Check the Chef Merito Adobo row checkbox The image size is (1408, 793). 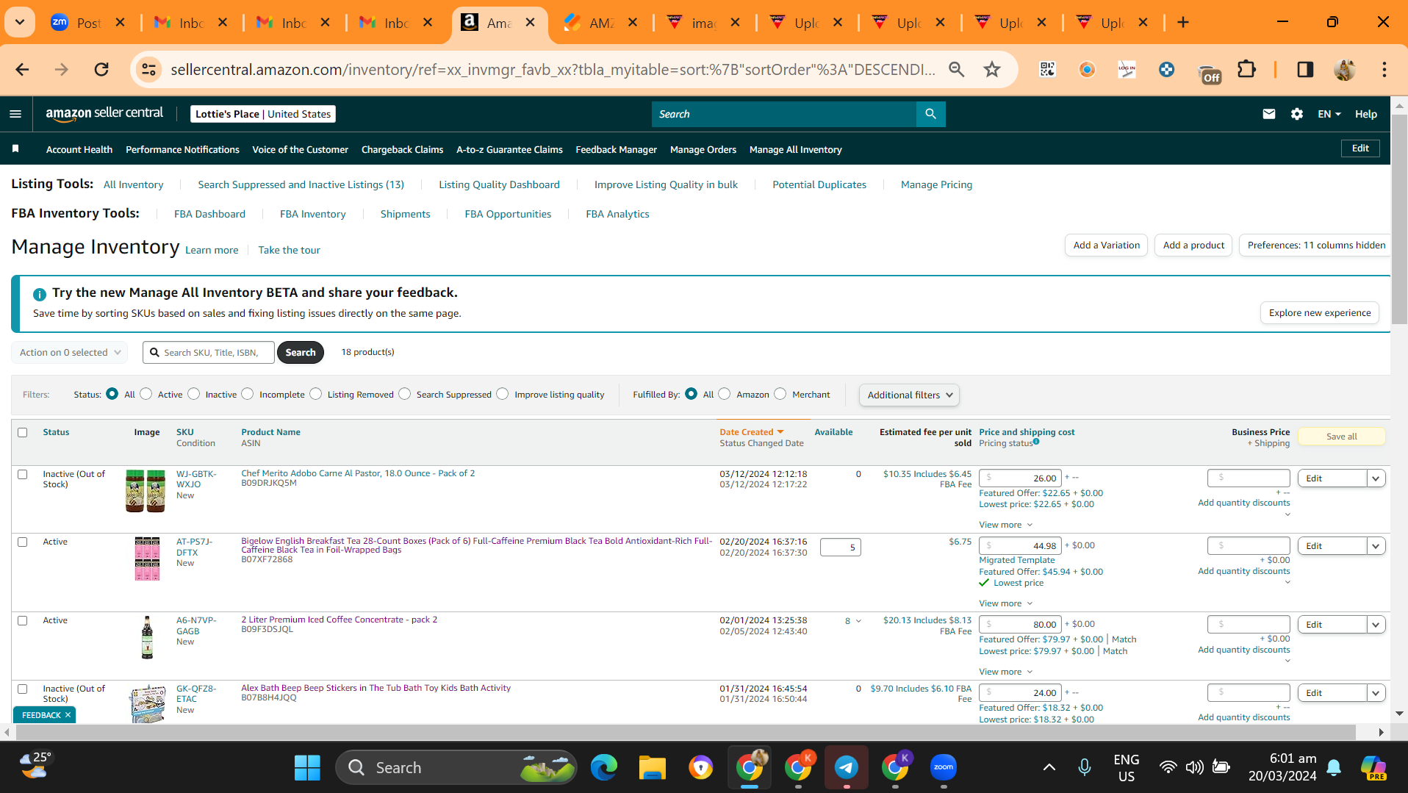click(23, 475)
